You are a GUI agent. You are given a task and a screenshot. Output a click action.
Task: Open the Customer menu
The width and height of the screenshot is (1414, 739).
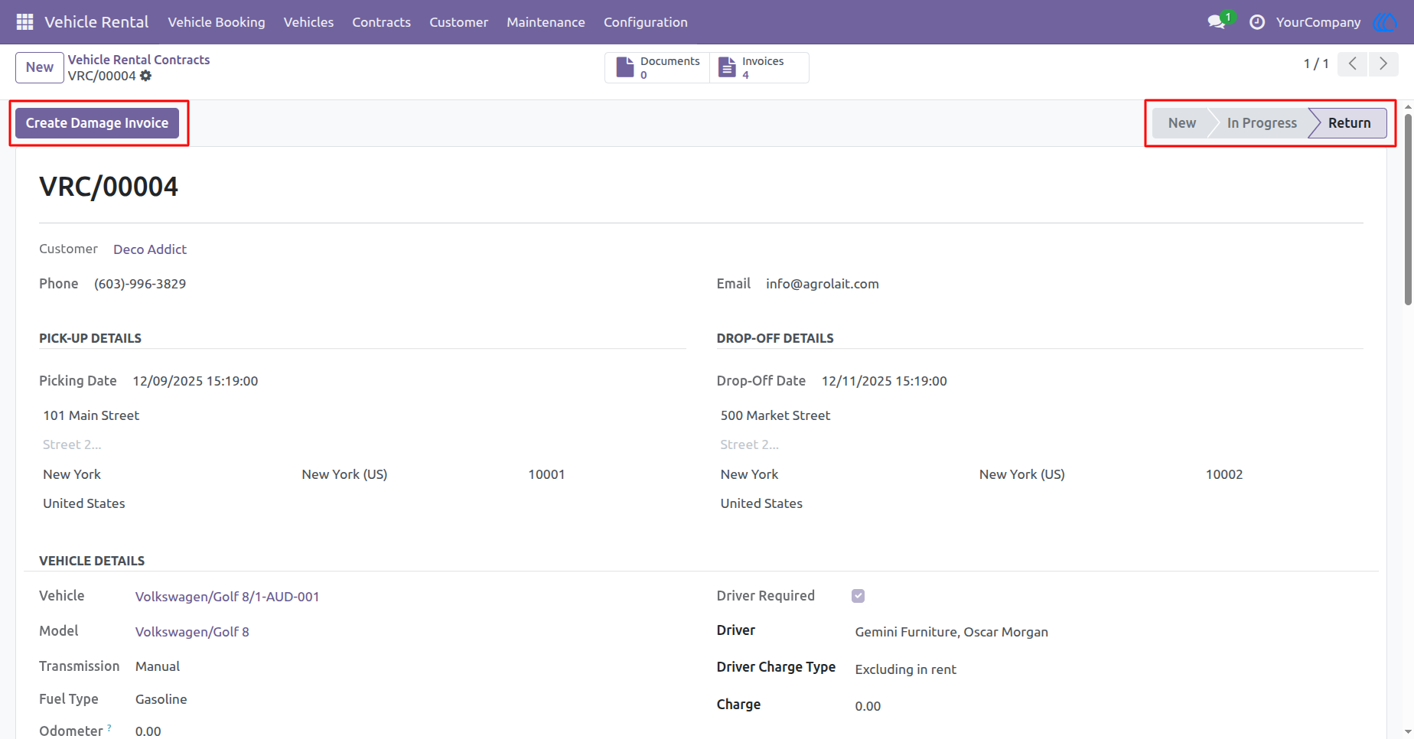[458, 22]
